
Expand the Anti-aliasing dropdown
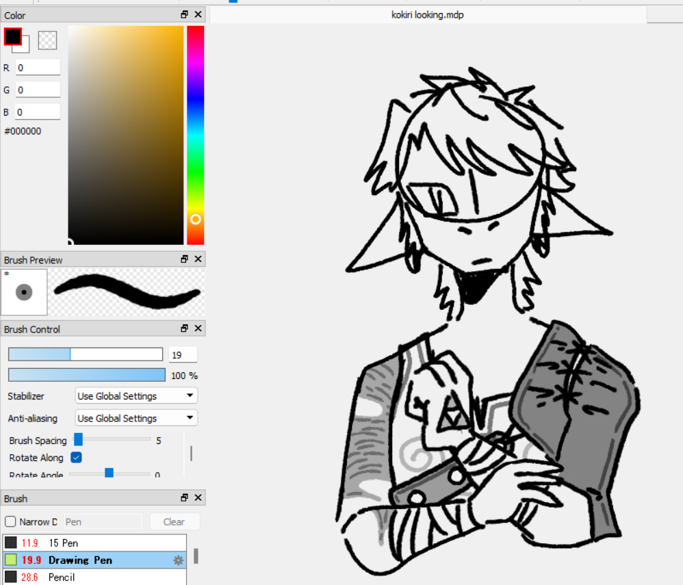point(136,418)
